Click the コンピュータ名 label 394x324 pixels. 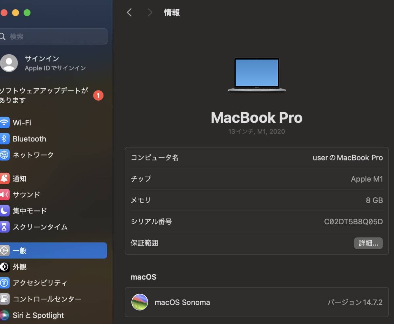pyautogui.click(x=155, y=158)
